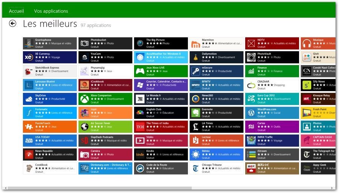Open the Finance app tile
This screenshot has width=339, height=193.
[x=272, y=71]
